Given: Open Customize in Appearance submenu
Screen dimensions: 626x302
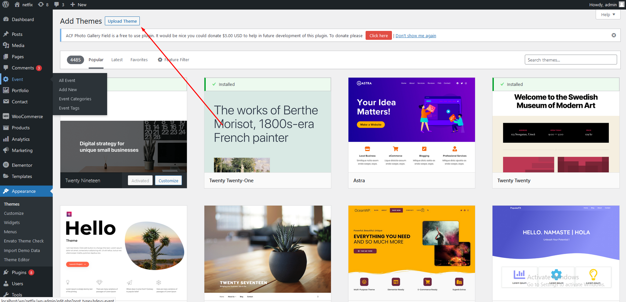Looking at the screenshot, I should [x=14, y=213].
